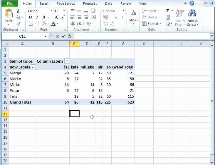Select the Format Painter brush
This screenshot has height=165, width=215.
[18, 24]
